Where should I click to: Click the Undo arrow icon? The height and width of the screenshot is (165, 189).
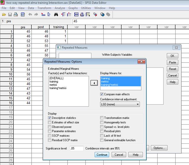pyautogui.click(x=30, y=15)
